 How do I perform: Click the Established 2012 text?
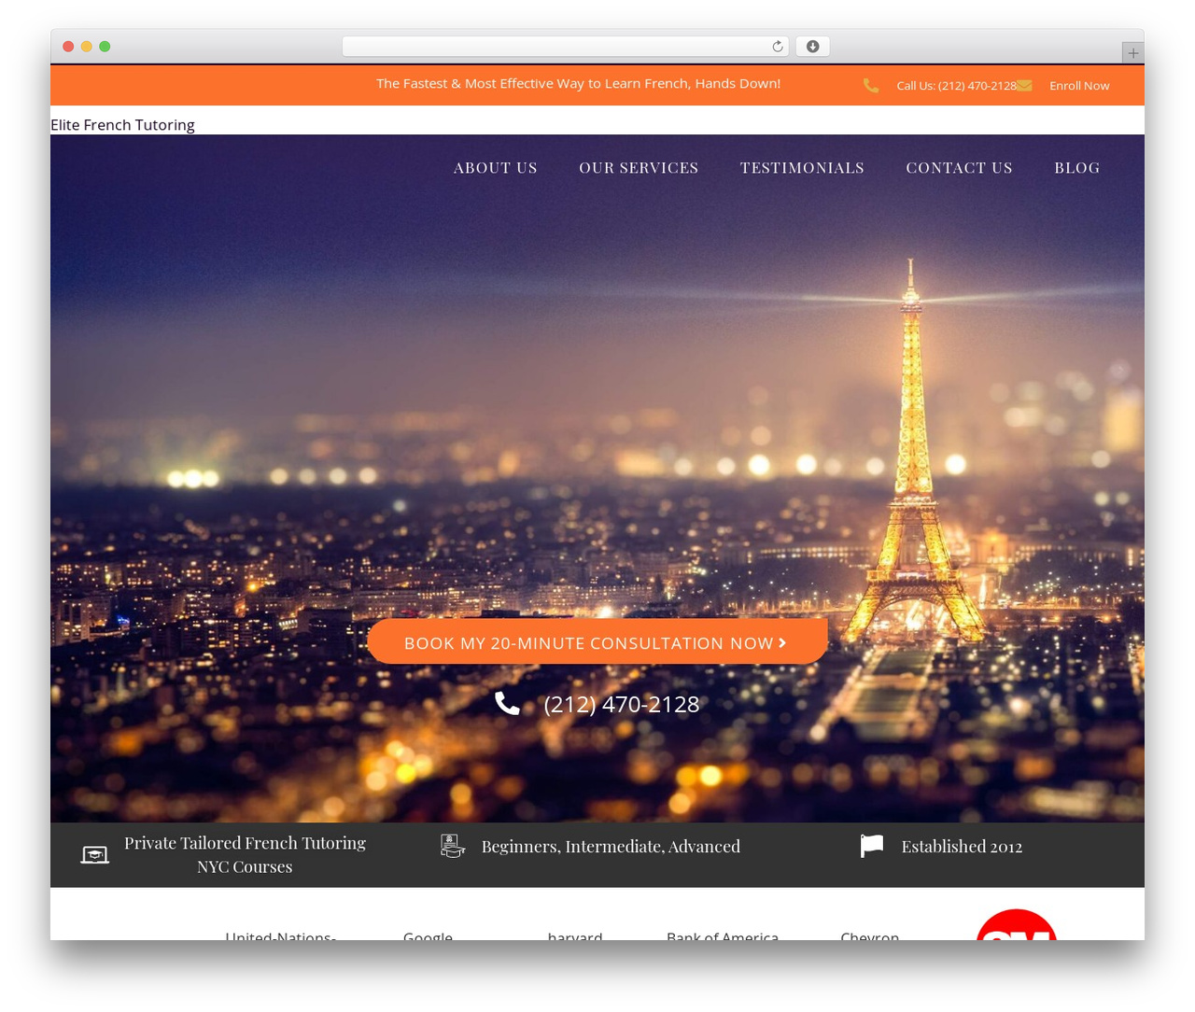pos(962,846)
